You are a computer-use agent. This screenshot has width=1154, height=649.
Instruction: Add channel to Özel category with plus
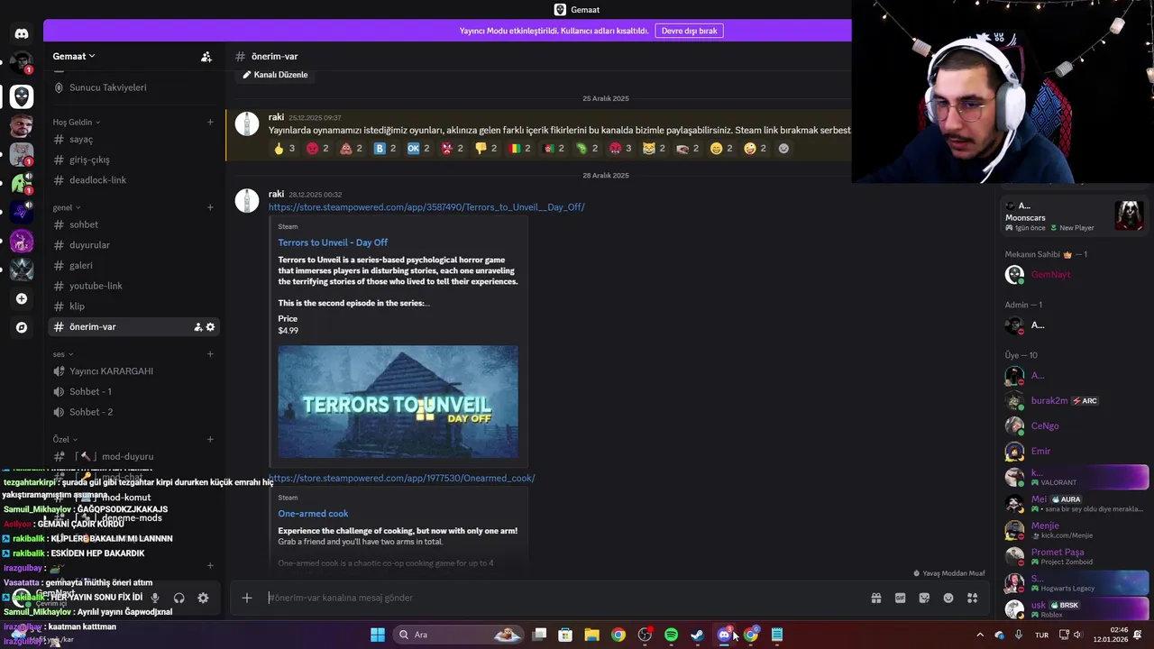pos(210,440)
